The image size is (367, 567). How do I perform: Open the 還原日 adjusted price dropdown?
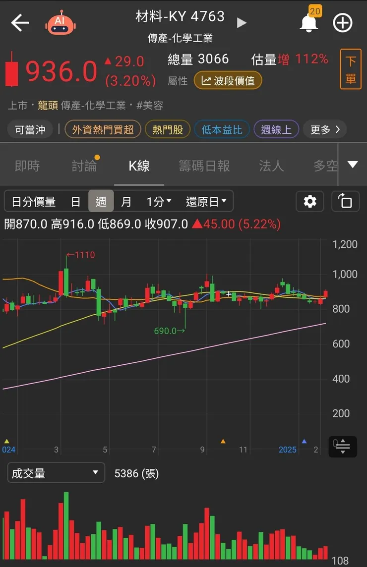(206, 201)
